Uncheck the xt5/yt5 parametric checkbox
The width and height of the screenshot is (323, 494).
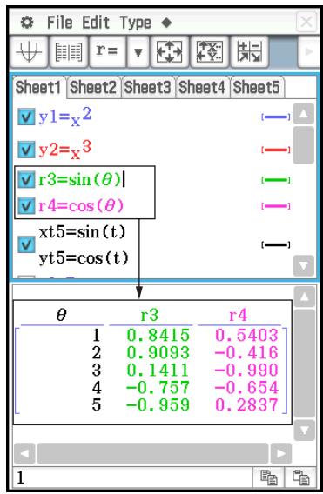coord(26,244)
